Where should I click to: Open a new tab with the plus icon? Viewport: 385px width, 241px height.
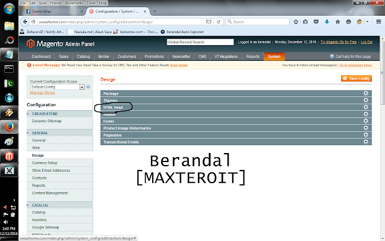(x=155, y=11)
